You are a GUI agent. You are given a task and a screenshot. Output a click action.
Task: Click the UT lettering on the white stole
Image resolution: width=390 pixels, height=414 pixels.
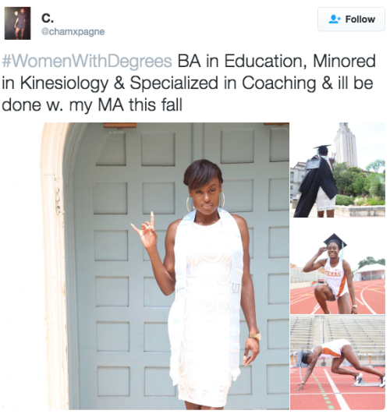click(236, 288)
